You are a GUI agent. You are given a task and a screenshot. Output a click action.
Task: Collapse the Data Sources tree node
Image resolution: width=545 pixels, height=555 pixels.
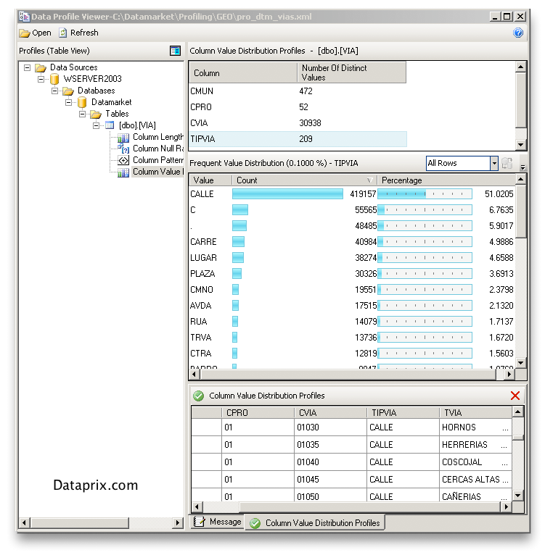click(x=27, y=67)
